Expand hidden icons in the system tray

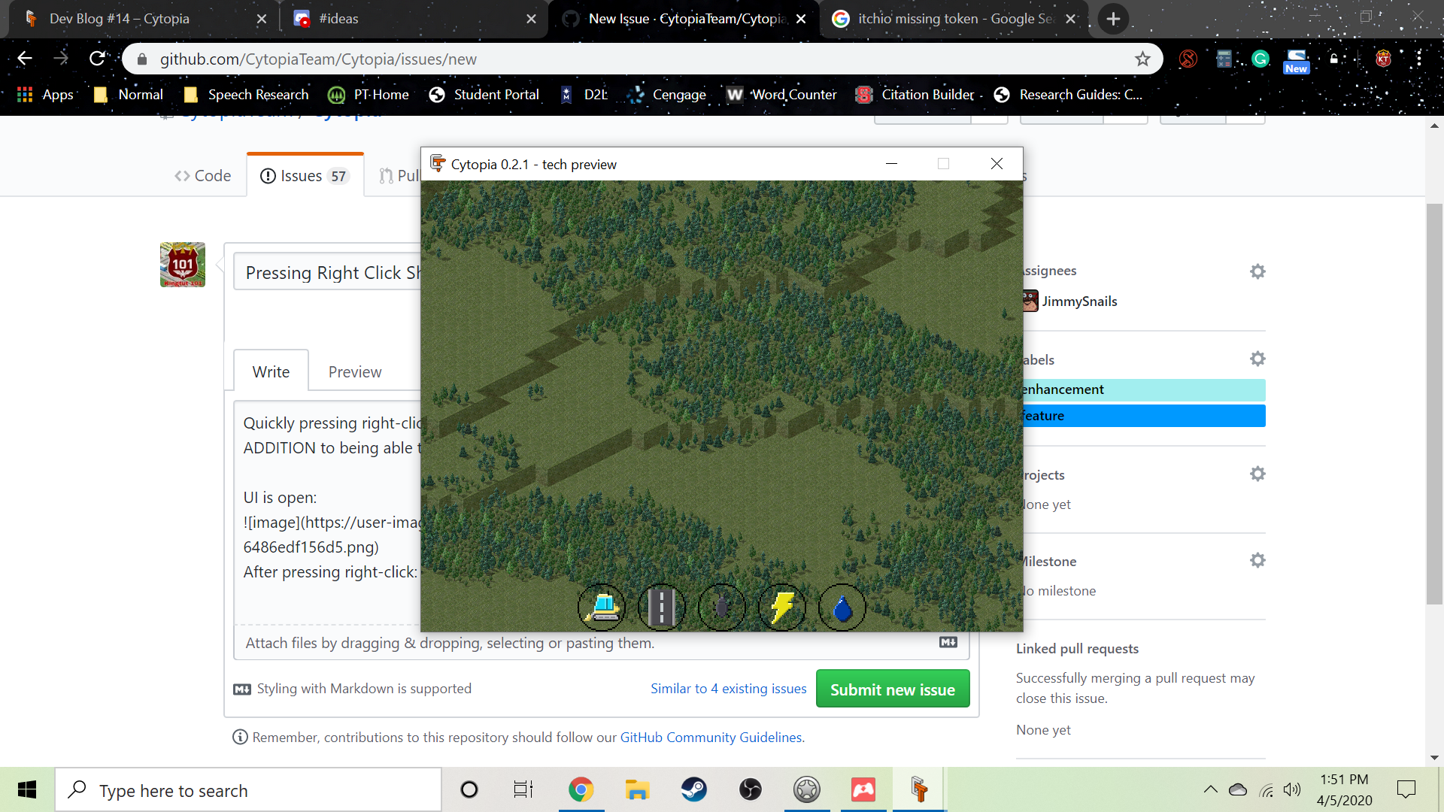[x=1210, y=789]
